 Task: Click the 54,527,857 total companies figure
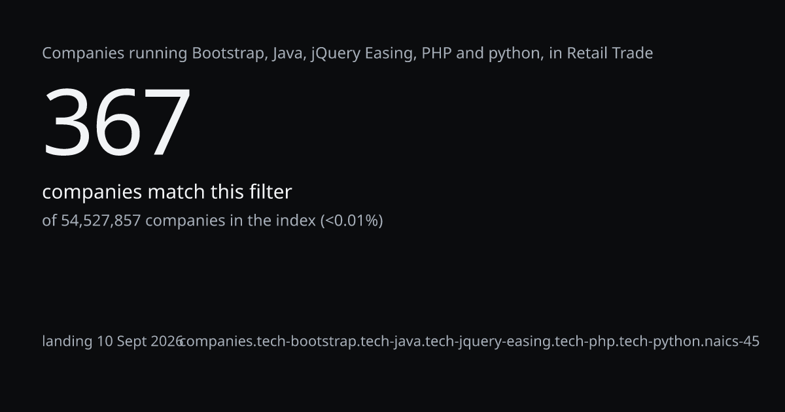point(101,220)
